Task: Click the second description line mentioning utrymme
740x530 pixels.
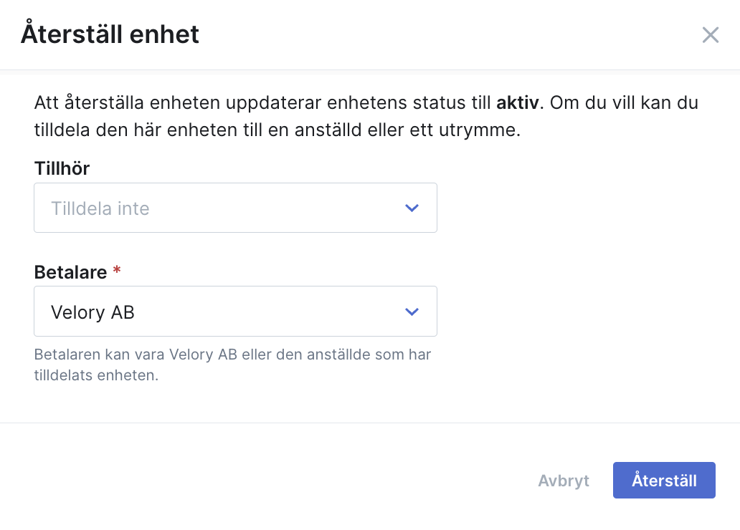Action: [277, 130]
